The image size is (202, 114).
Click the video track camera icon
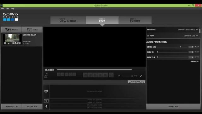46,91
